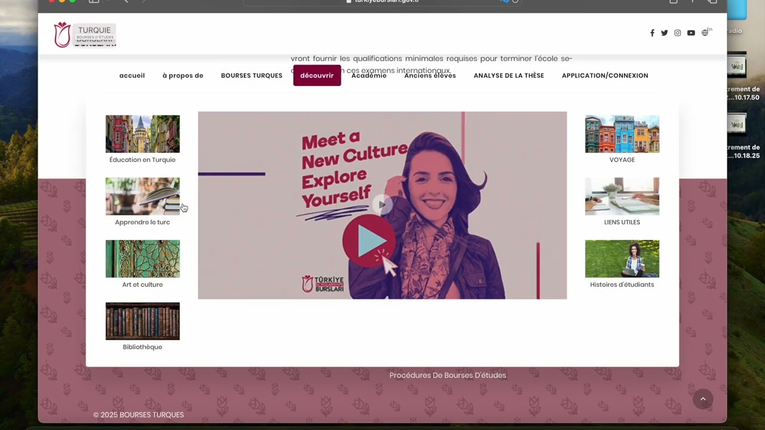Open the VOYAGE colorful houses thumbnail
The width and height of the screenshot is (765, 430).
coord(622,134)
